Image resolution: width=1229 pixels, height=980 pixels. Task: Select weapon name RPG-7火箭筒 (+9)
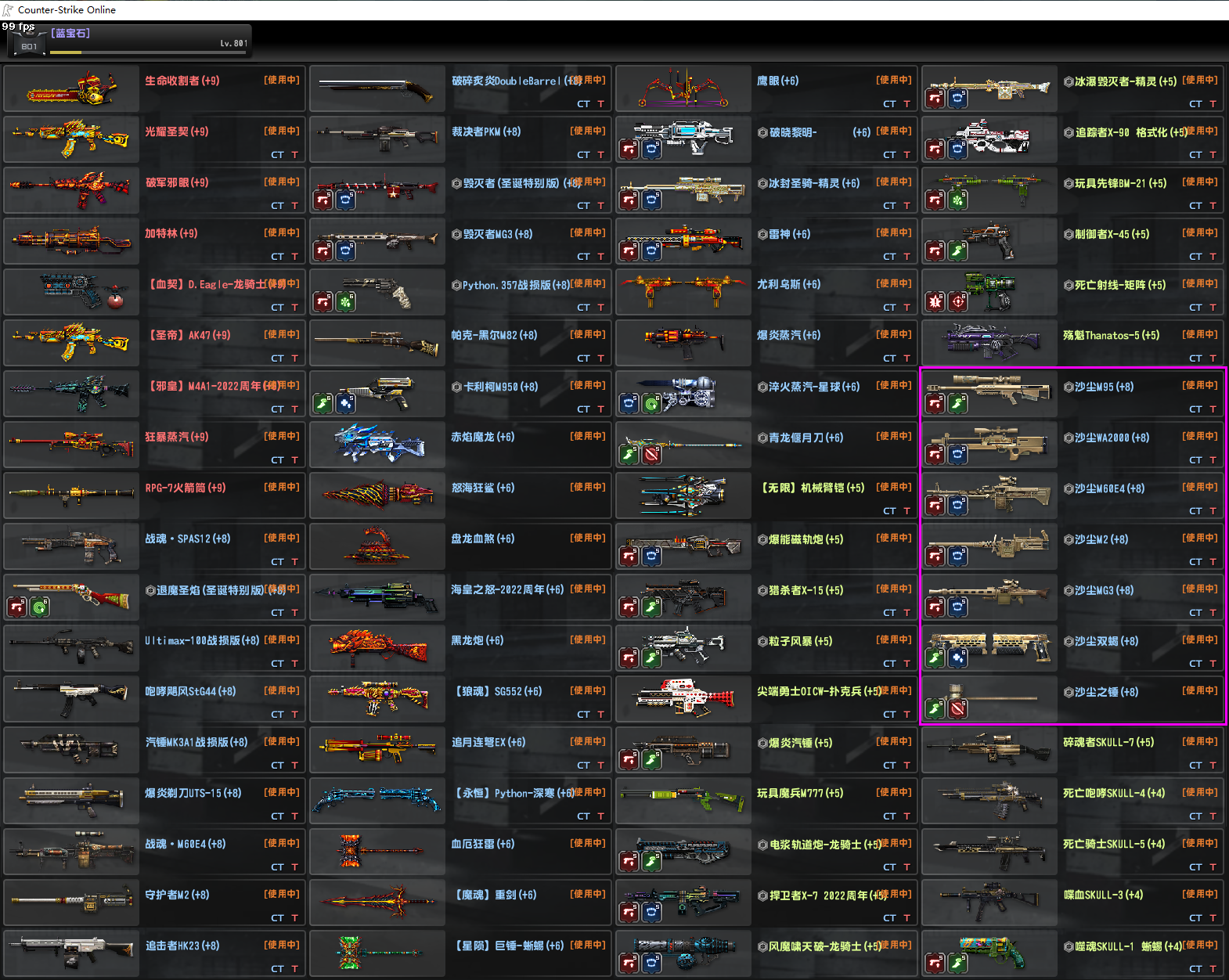(x=186, y=488)
